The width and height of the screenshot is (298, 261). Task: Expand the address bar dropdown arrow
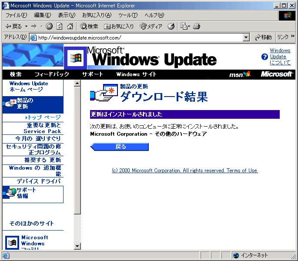tap(246, 37)
